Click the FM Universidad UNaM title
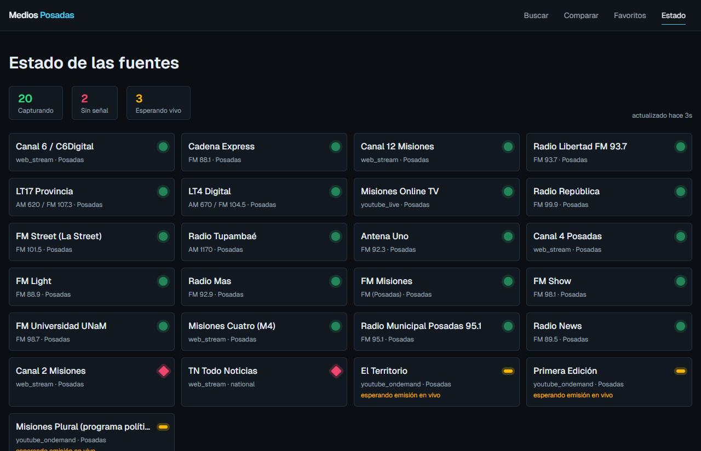Image resolution: width=701 pixels, height=451 pixels. 61,326
